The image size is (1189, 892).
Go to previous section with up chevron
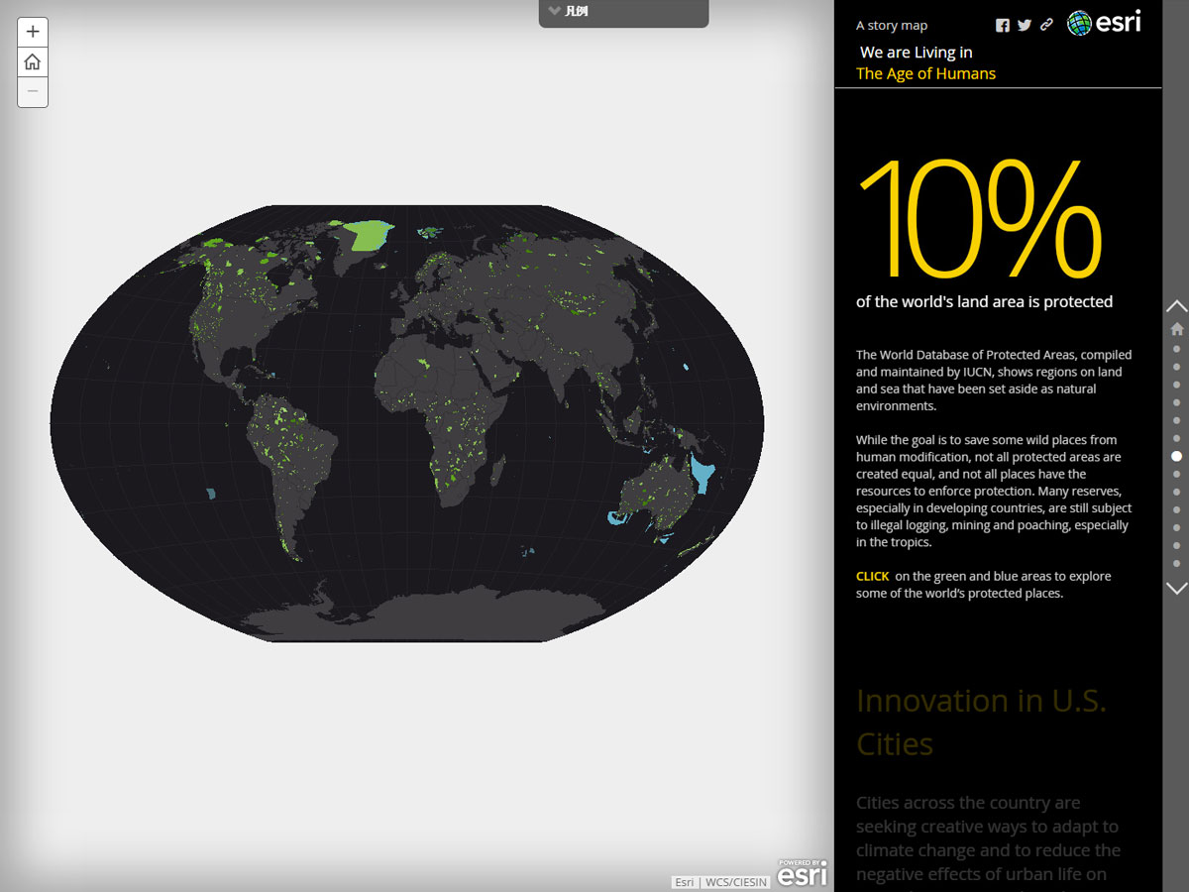1176,306
